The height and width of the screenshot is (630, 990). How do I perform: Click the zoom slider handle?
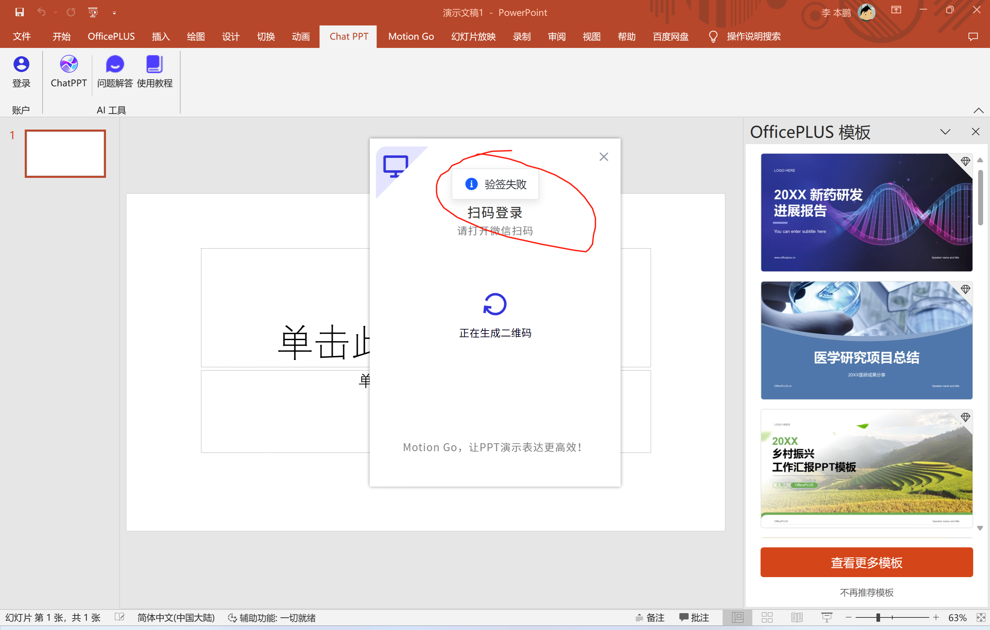[878, 617]
